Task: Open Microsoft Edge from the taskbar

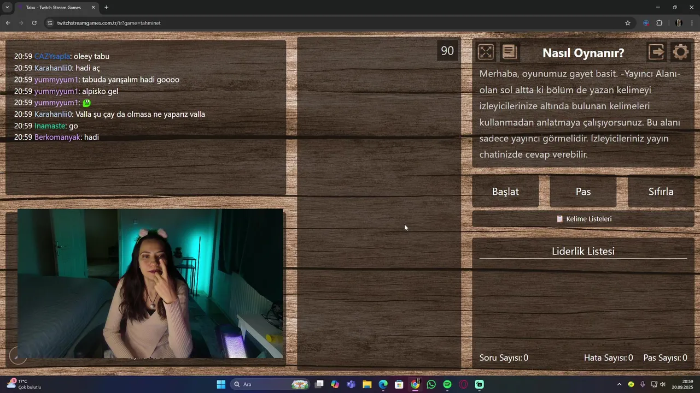Action: pyautogui.click(x=383, y=384)
